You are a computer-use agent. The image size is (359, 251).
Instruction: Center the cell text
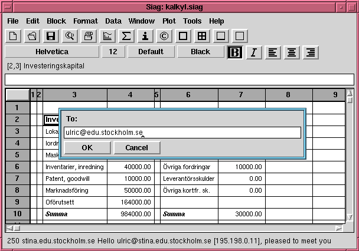(292, 52)
